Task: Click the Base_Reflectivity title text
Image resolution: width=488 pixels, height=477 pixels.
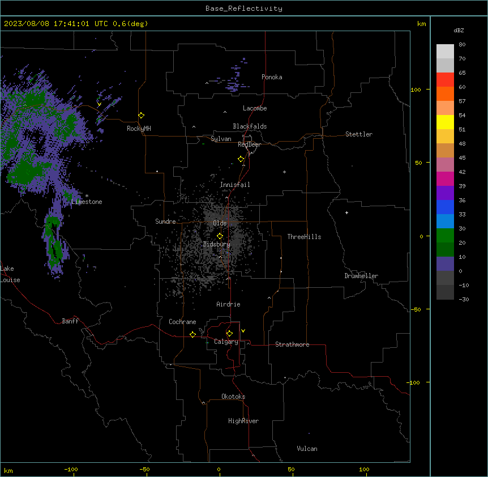Action: [x=244, y=8]
